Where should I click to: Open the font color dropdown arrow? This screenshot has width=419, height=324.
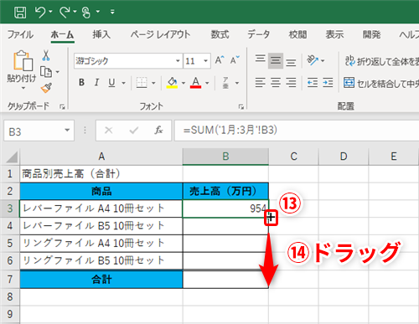click(207, 83)
